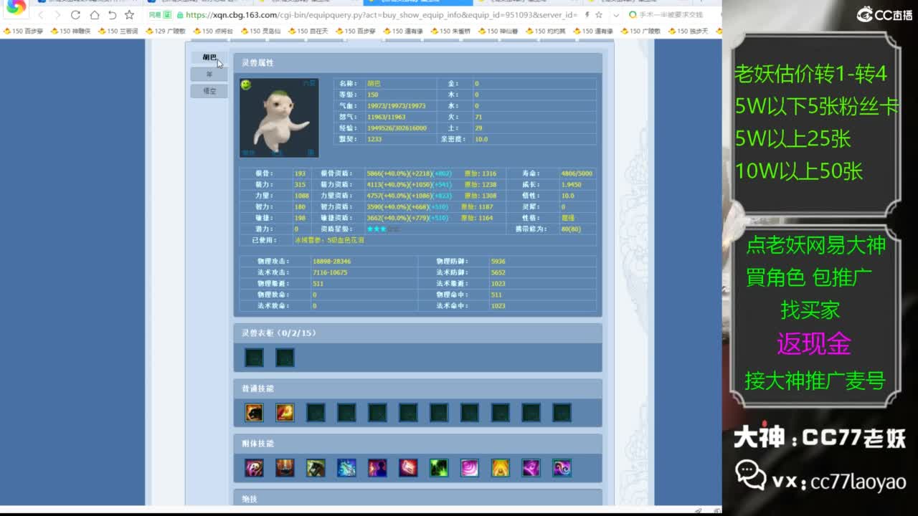The height and width of the screenshot is (516, 918).
Task: Switch to the 悟空 pet tab
Action: pyautogui.click(x=209, y=91)
